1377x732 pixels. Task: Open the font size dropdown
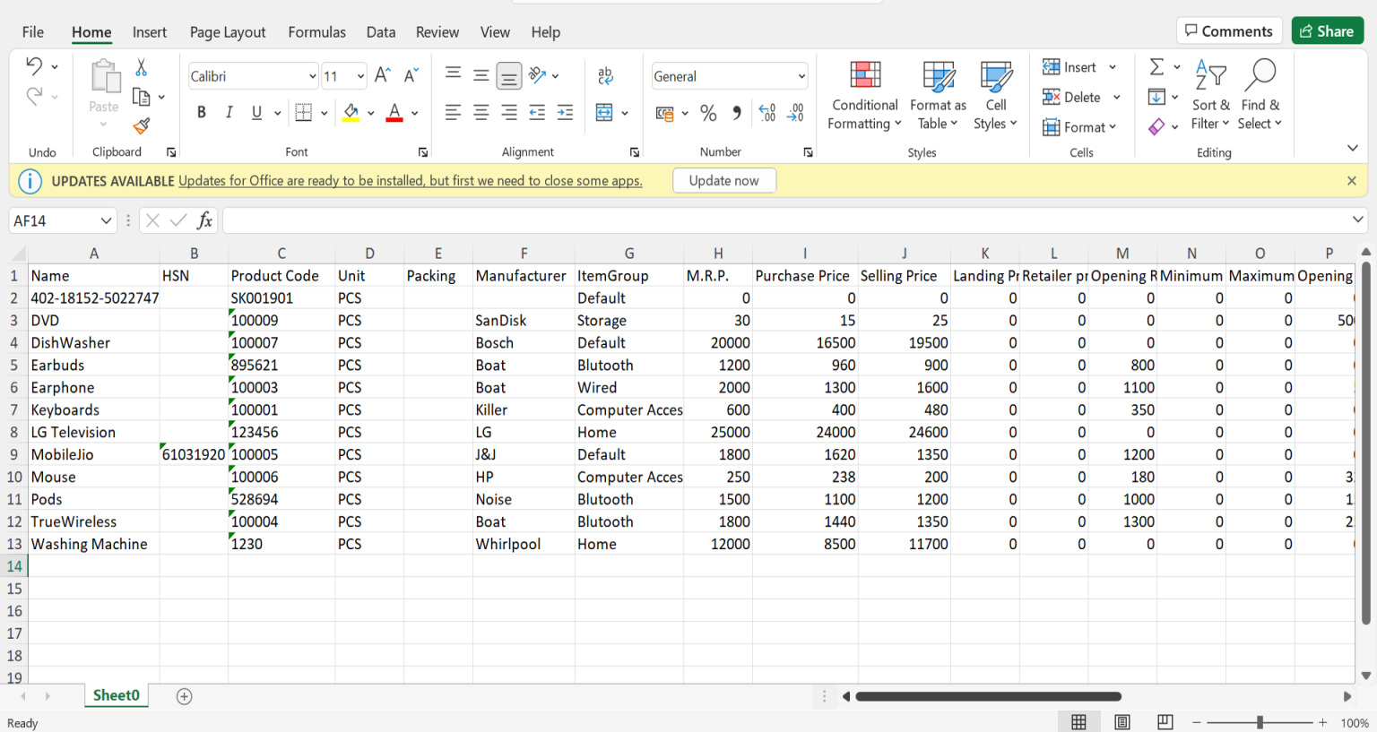click(x=360, y=76)
